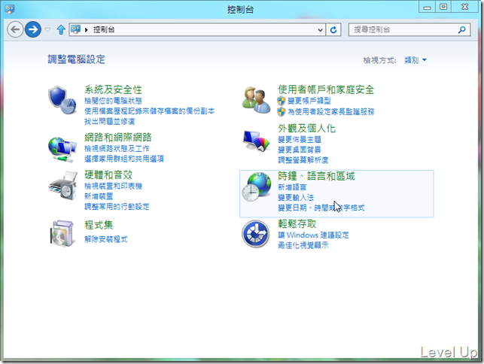Close the Control Panel window
Screen dimensions: 484x364
[x=465, y=7]
